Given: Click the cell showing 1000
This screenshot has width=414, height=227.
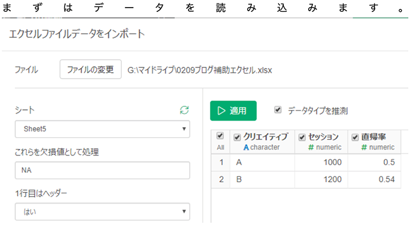Looking at the screenshot, I should (321, 163).
